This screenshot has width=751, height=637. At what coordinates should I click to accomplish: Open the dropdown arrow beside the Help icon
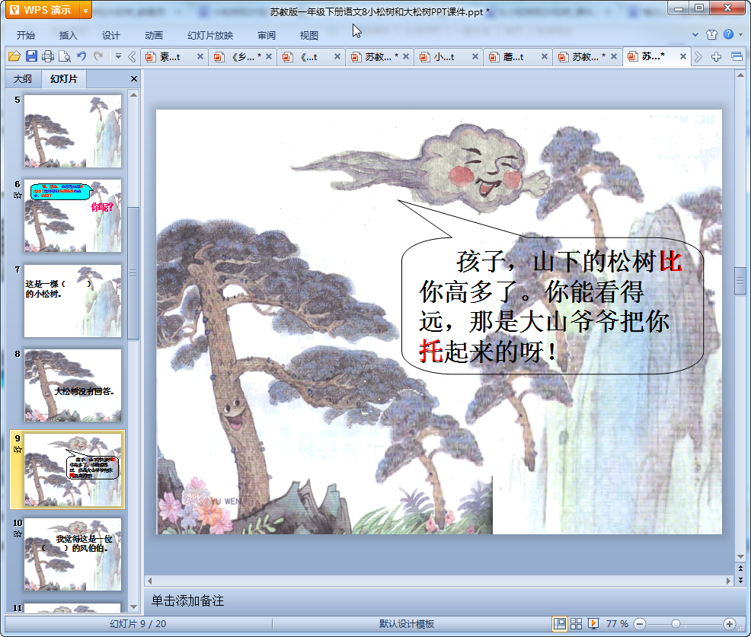[740, 34]
